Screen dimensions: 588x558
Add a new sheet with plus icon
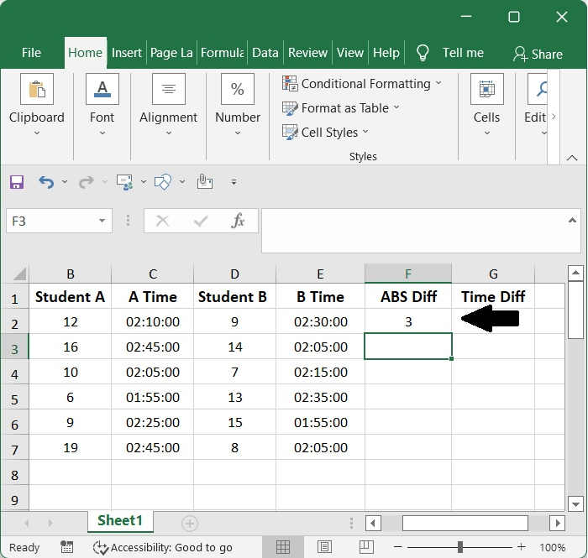click(190, 523)
